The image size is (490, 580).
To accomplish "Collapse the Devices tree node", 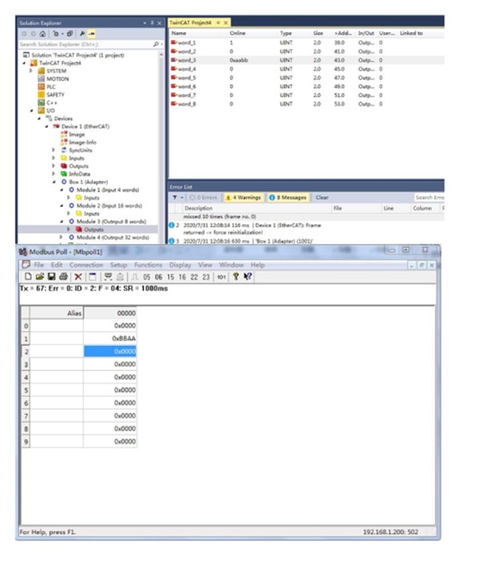I will click(x=39, y=118).
